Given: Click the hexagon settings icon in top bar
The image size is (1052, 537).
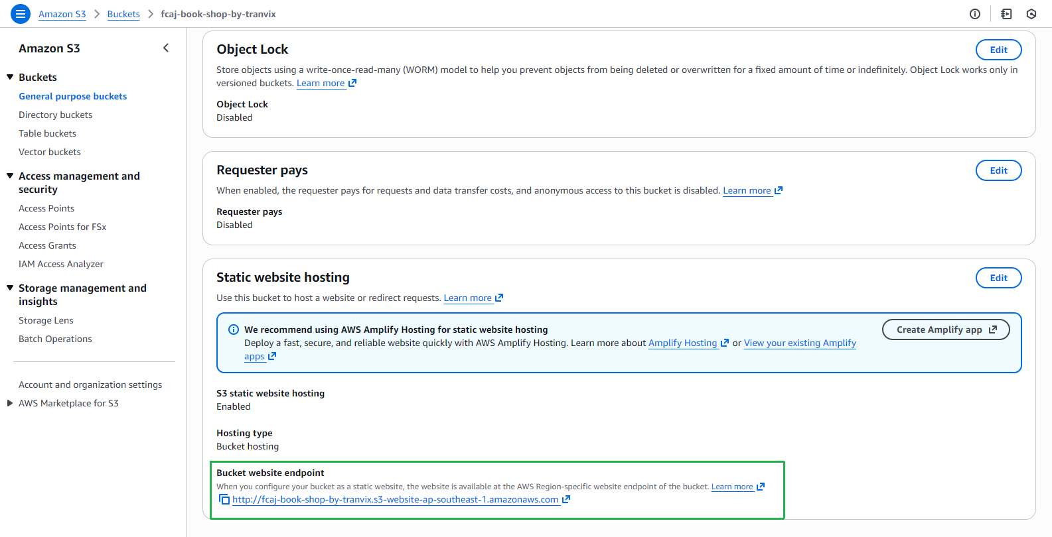Looking at the screenshot, I should (x=1031, y=14).
